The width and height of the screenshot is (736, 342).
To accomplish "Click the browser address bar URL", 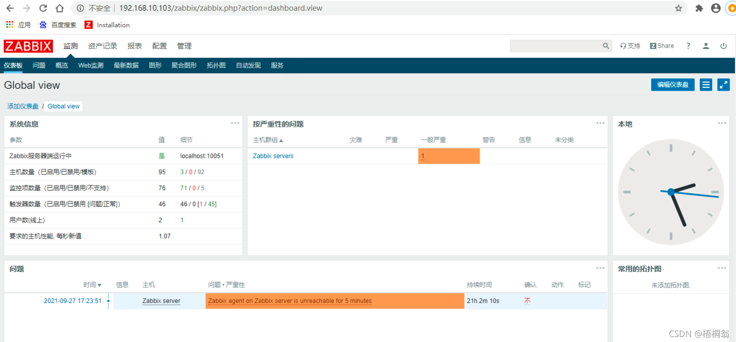I will pyautogui.click(x=221, y=8).
